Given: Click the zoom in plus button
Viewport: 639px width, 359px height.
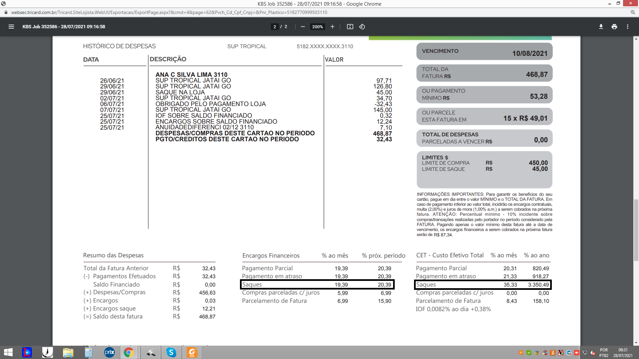Looking at the screenshot, I should click(332, 27).
